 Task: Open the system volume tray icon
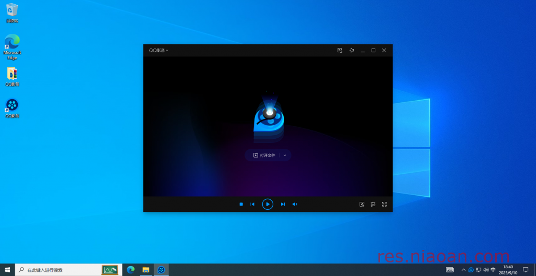click(x=486, y=270)
